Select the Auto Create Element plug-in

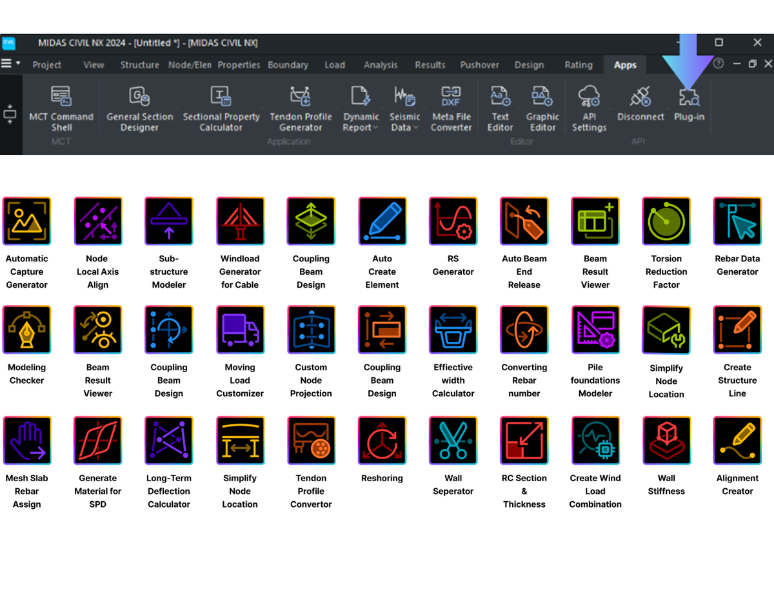(x=382, y=221)
